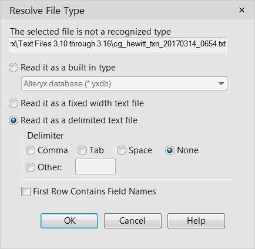Select 'Read it as a built in type'

14,68
